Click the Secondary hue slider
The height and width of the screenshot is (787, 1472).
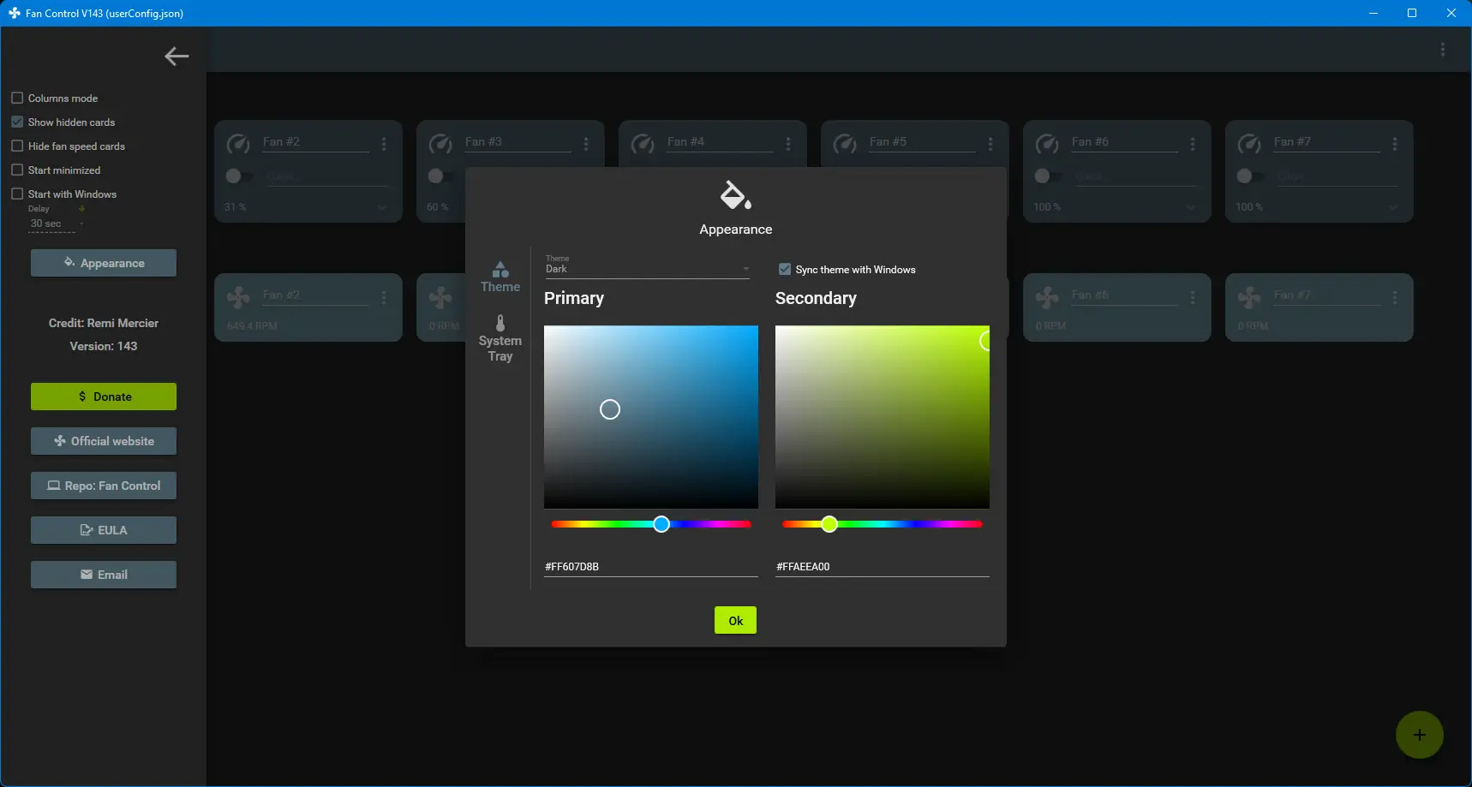pos(883,524)
